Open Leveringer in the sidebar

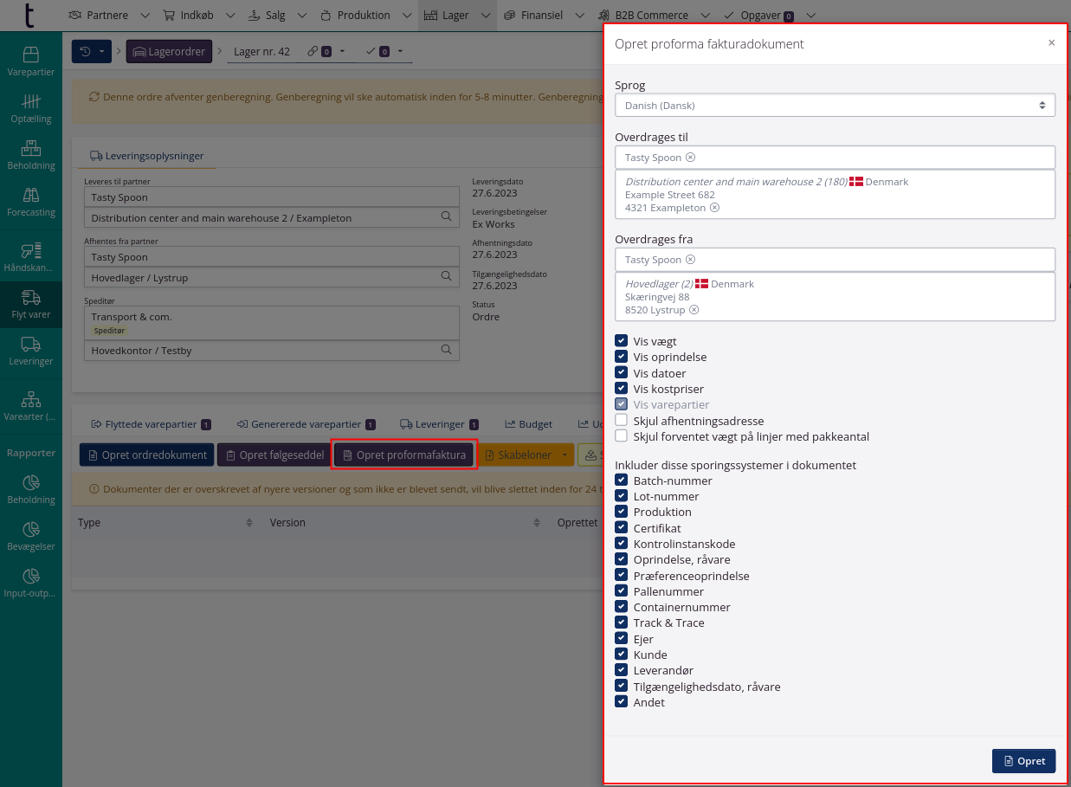pyautogui.click(x=31, y=350)
